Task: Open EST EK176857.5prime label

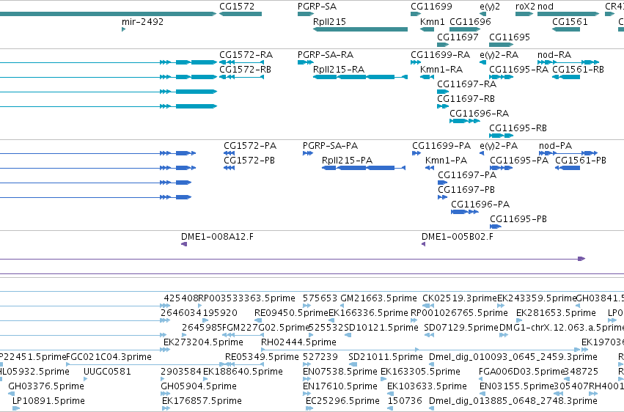Action: 202,401
